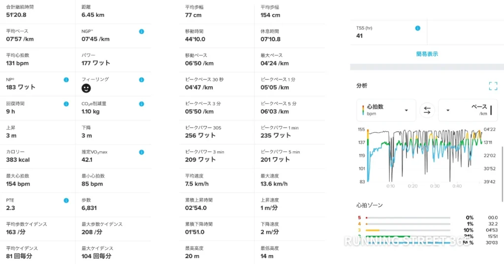Select heart rate zone 3 bar
This screenshot has width=504, height=264.
point(408,230)
